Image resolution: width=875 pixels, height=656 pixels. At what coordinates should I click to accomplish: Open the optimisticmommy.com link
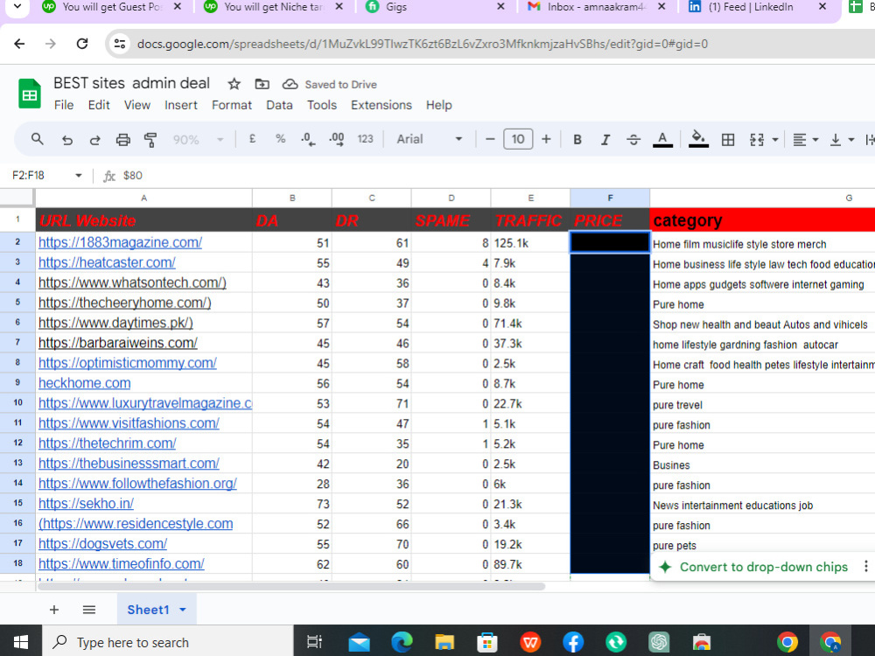coord(127,363)
